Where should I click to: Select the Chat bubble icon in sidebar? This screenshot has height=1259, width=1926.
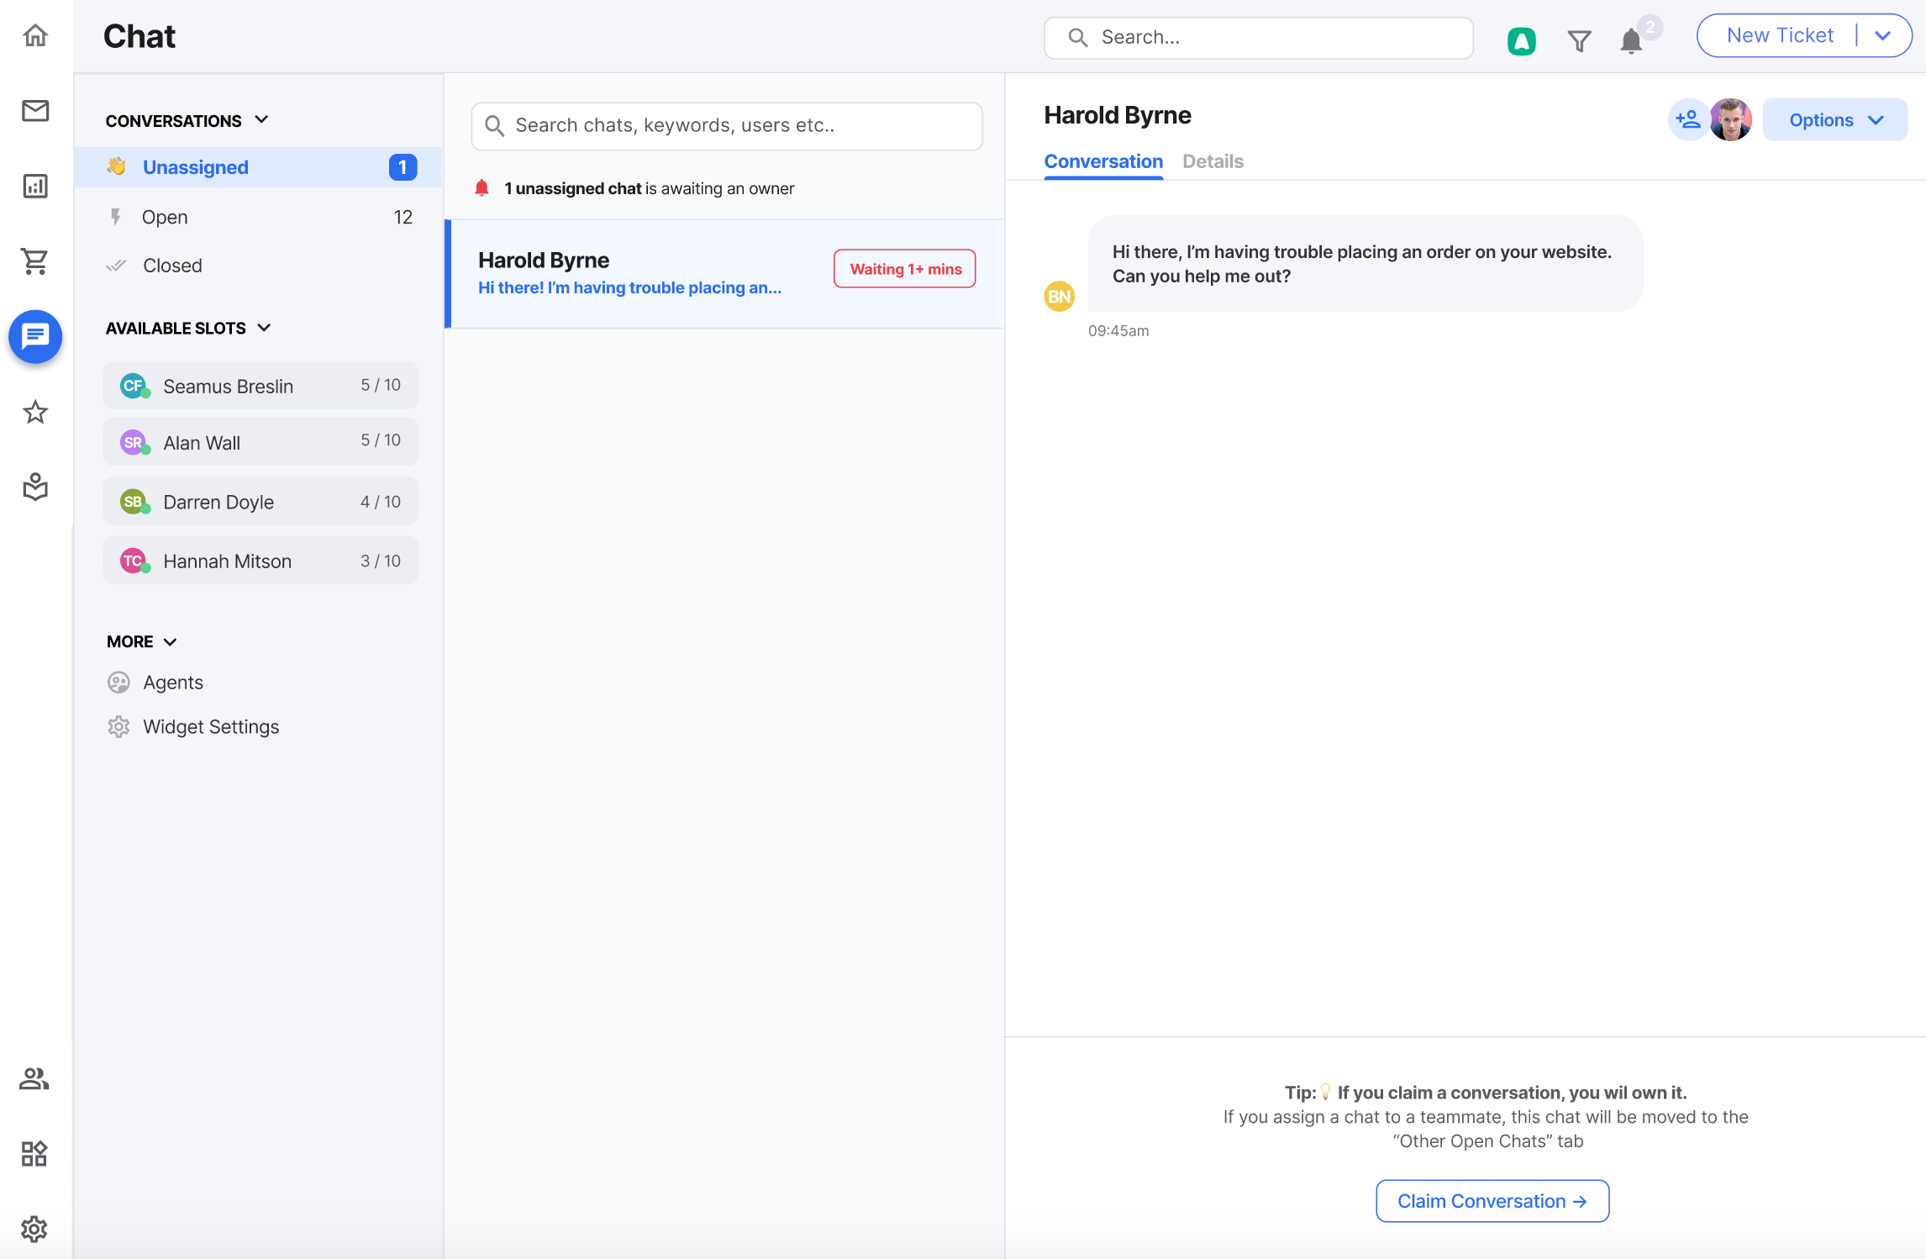[35, 337]
